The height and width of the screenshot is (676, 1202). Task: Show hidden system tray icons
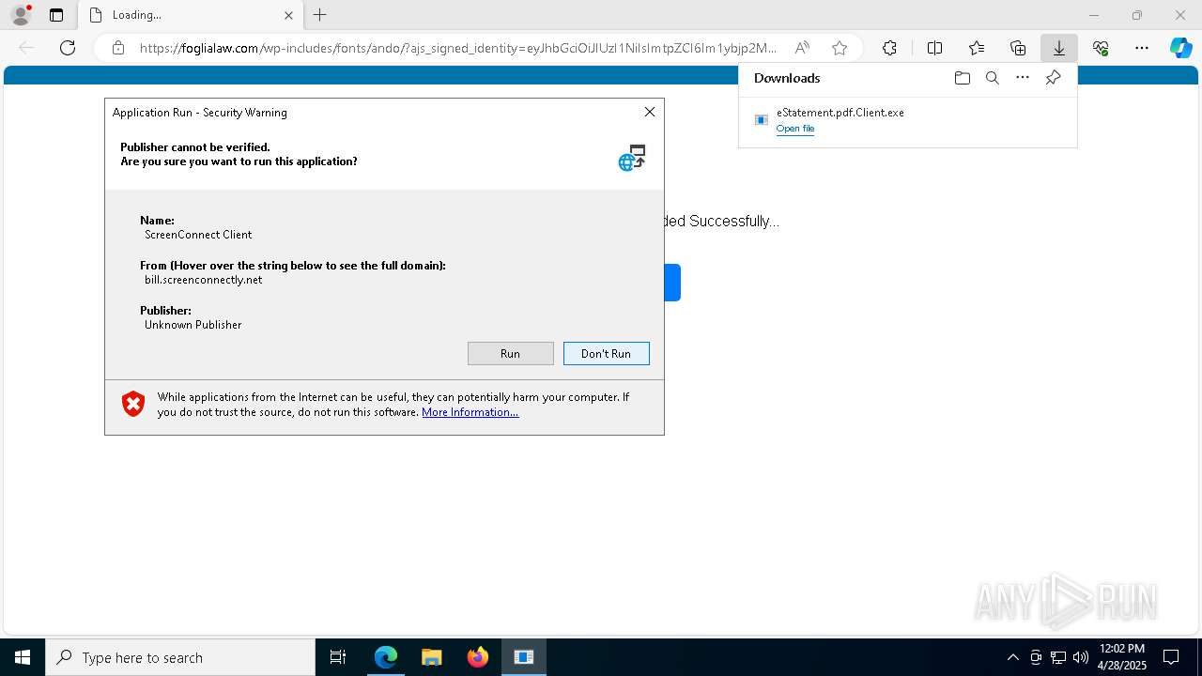1012,657
